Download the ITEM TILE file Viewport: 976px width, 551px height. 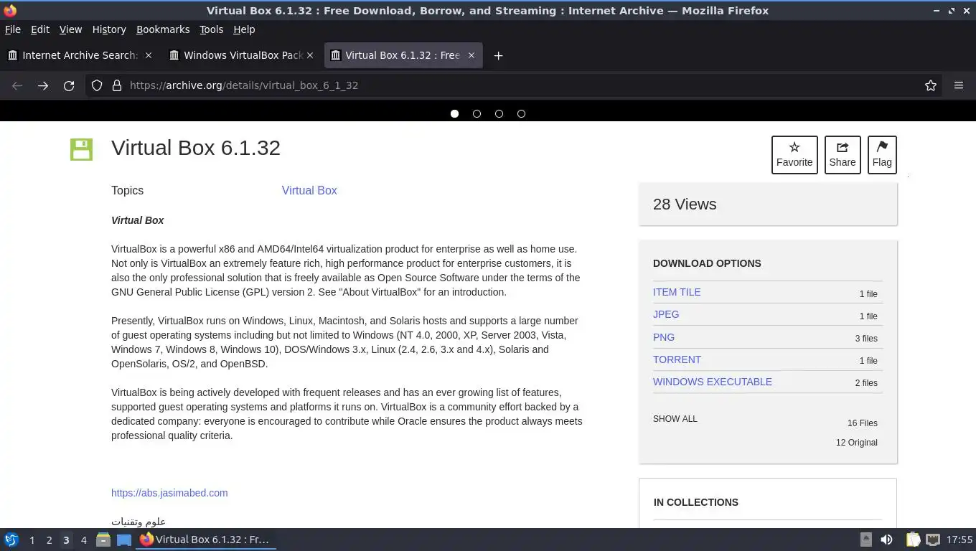[x=677, y=292]
